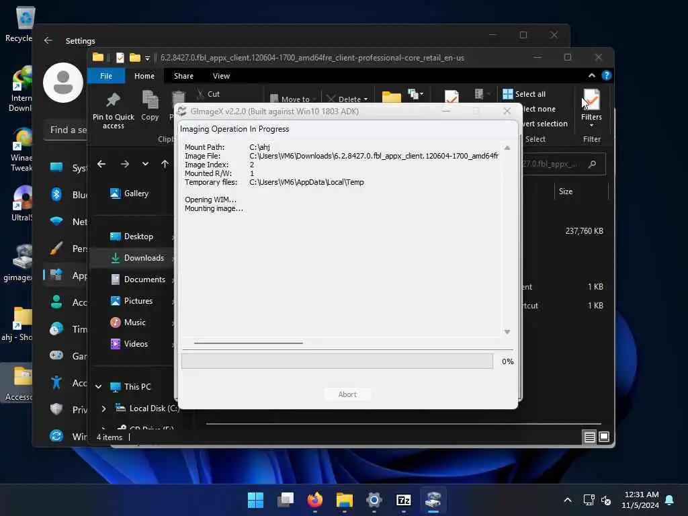Show hidden system tray icons chevron

pyautogui.click(x=567, y=500)
